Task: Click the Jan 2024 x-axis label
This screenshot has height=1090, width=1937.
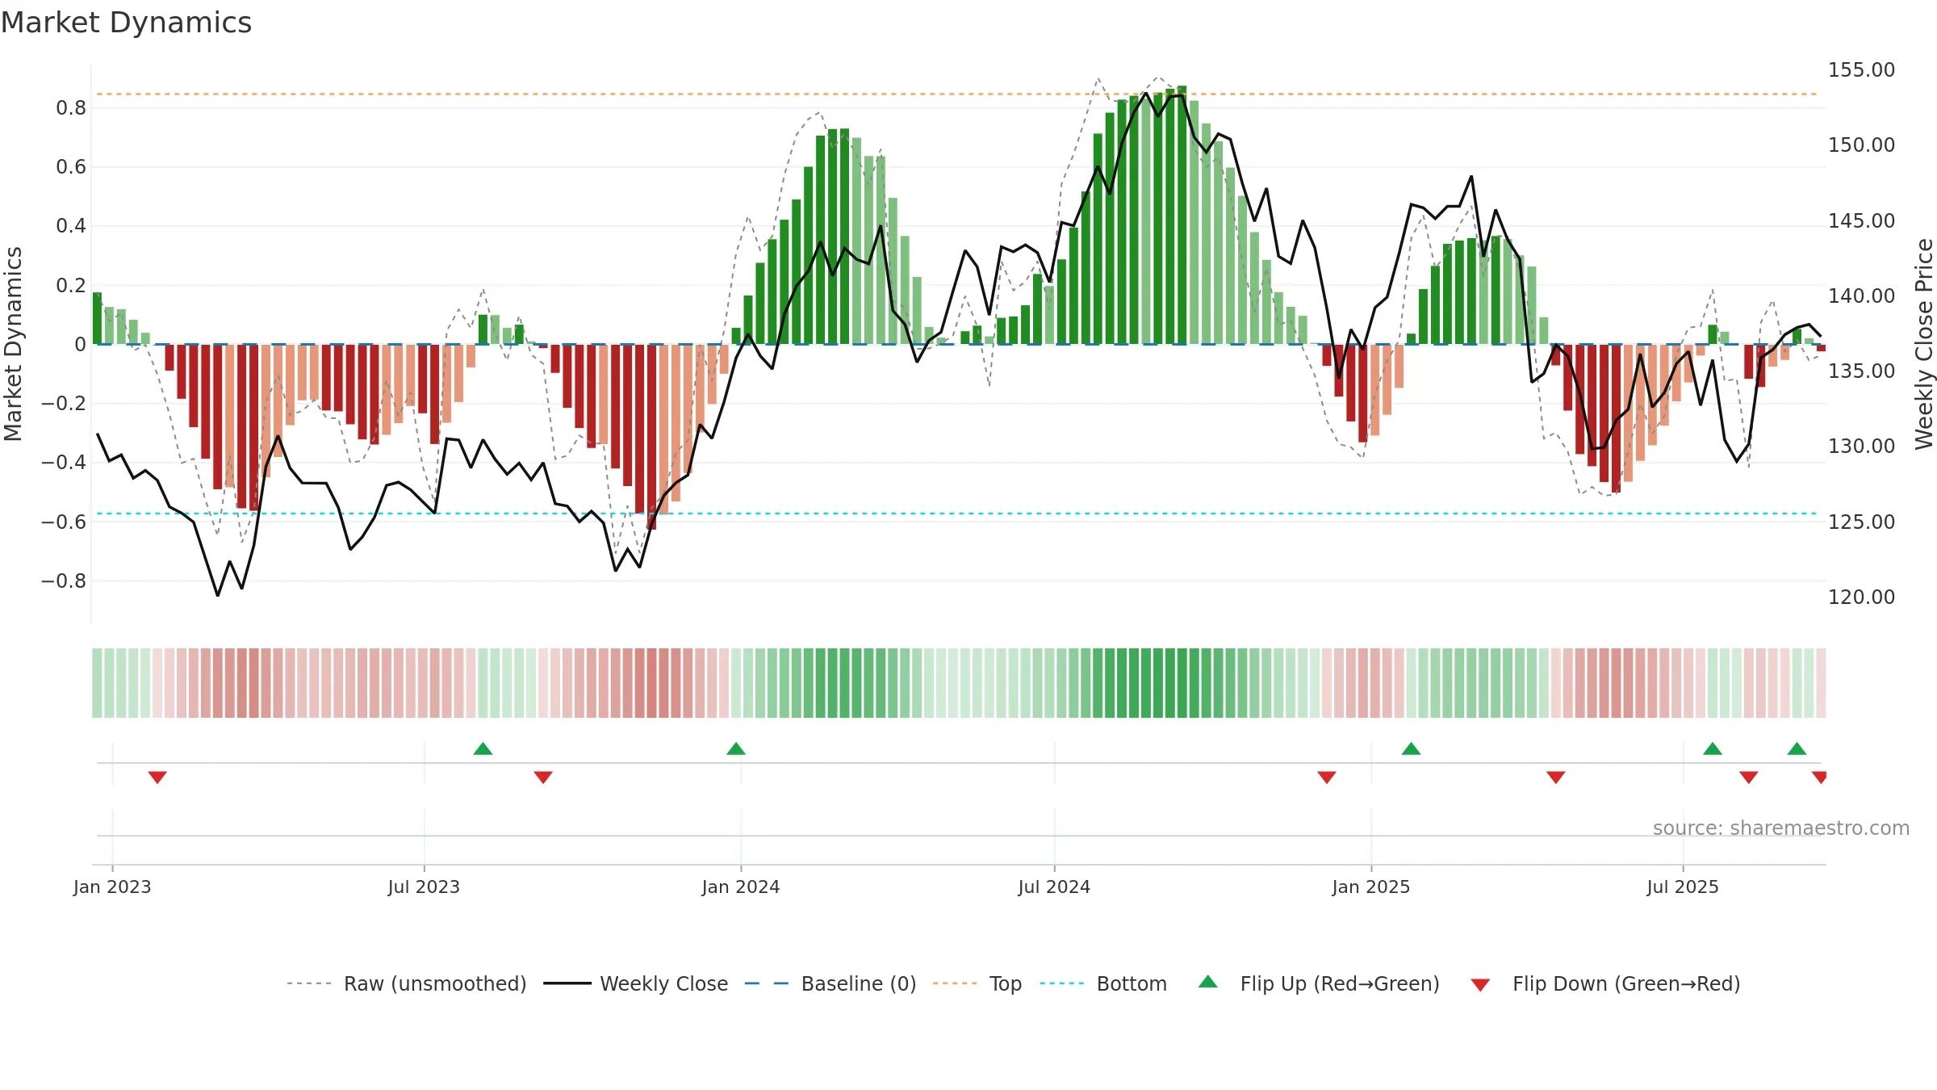Action: point(741,887)
